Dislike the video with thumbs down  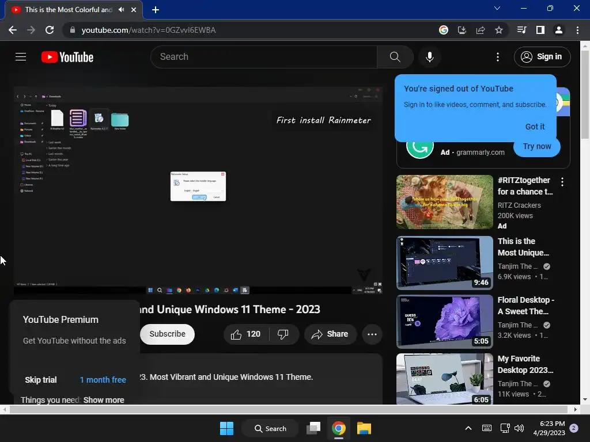pos(283,334)
